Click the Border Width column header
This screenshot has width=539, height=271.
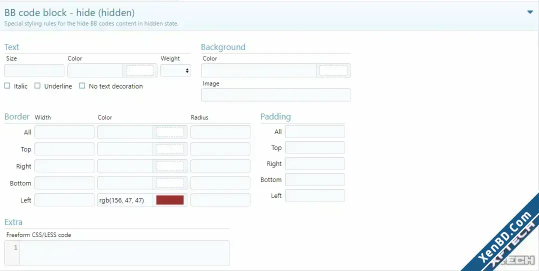[x=43, y=117]
